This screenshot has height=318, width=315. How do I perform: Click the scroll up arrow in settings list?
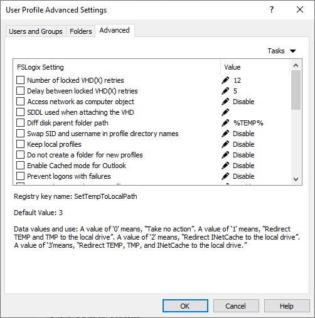296,65
